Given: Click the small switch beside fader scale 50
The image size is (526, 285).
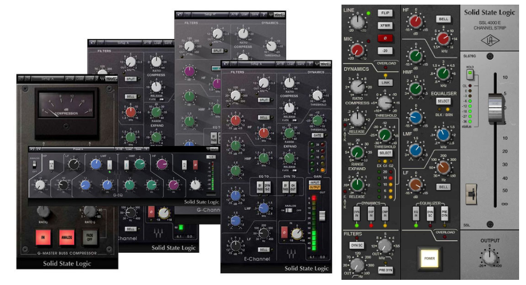Looking at the screenshot, I should click(471, 194).
